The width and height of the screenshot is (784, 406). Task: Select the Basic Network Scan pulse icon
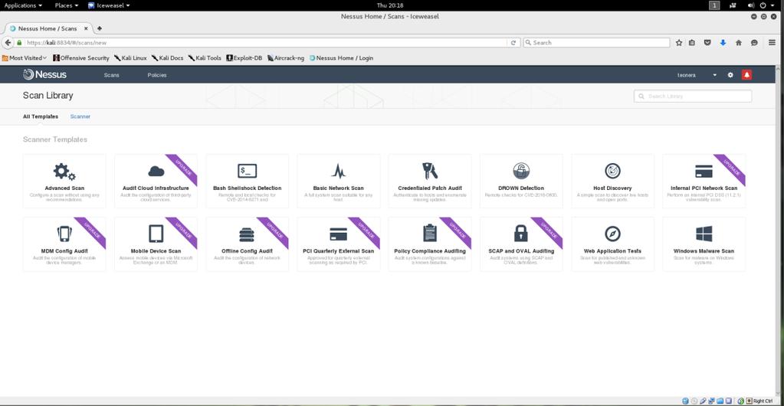[x=339, y=171]
